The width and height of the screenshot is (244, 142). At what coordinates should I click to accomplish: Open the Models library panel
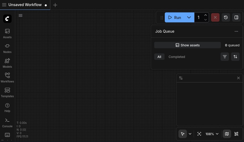[7, 63]
